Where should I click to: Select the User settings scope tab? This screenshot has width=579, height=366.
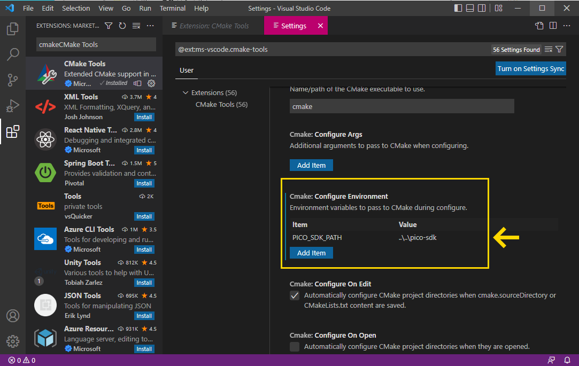[187, 70]
